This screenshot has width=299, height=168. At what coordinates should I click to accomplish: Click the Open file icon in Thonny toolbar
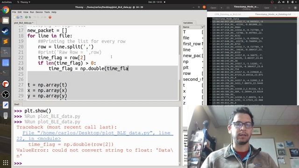point(18,17)
